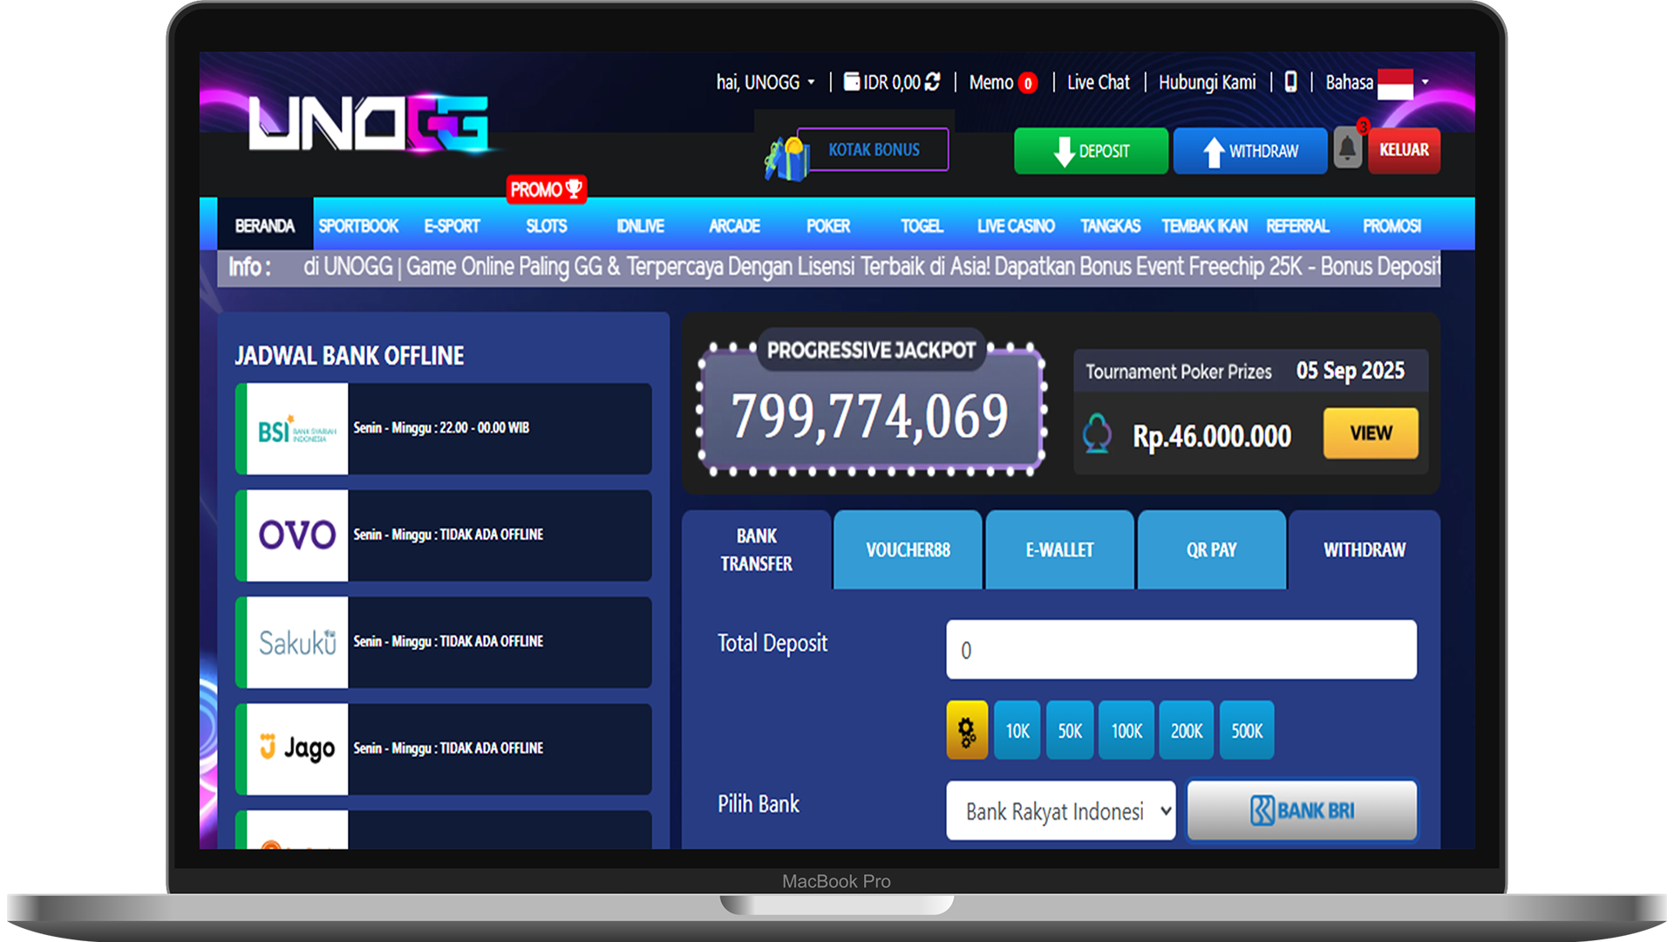Expand the Bahasa language dropdown arrow

click(1426, 82)
